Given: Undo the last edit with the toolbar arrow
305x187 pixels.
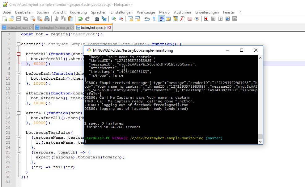Looking at the screenshot, I should click(81, 18).
